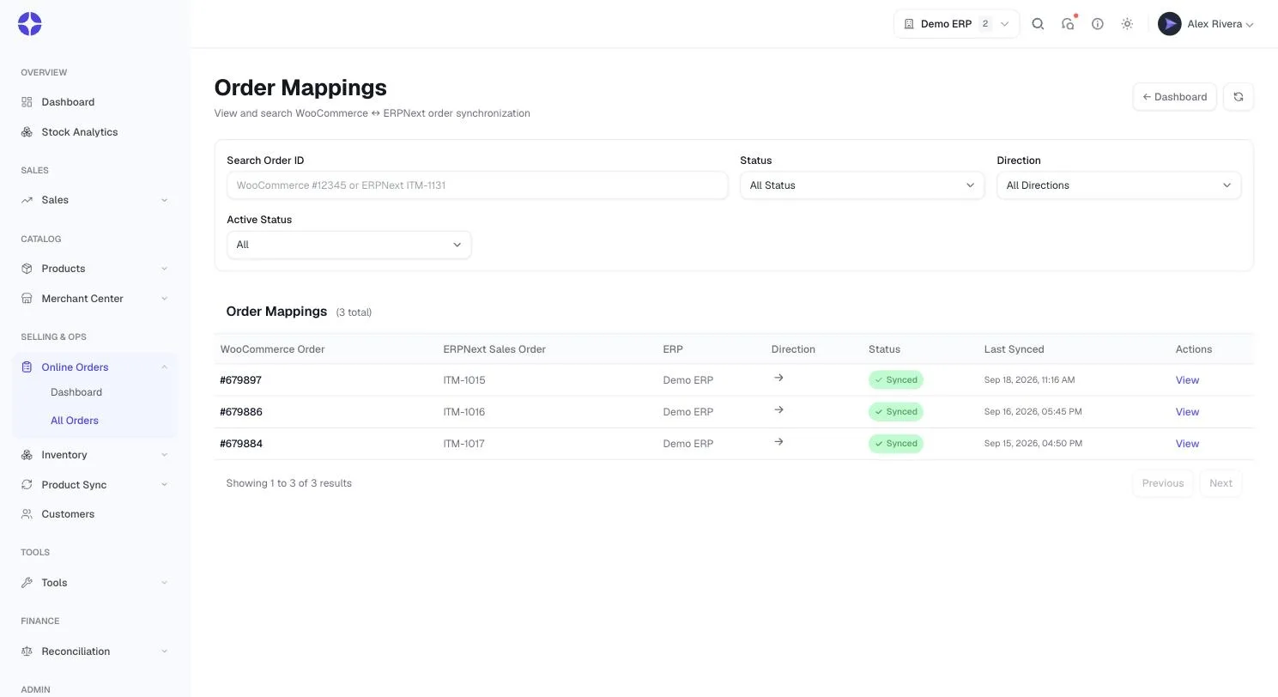Click the Last Synced column header

click(1014, 349)
